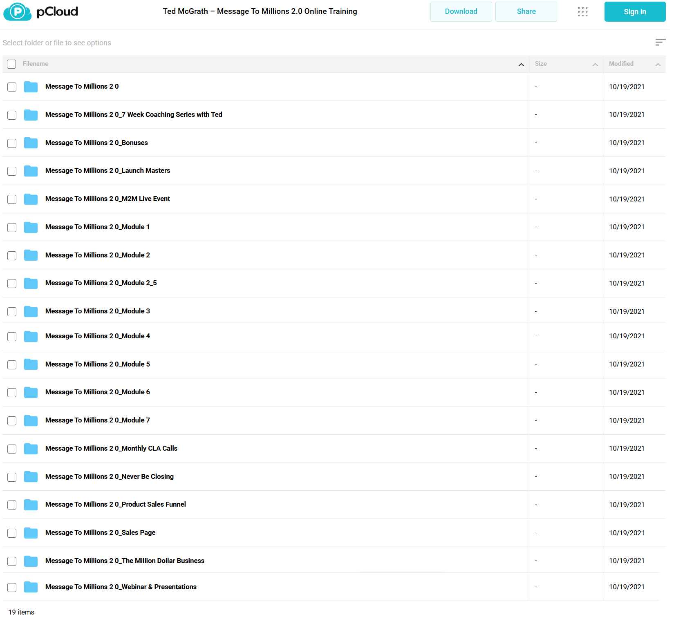Viewport: 674px width, 619px height.
Task: Open the Module 2_5 folder name
Action: (101, 283)
